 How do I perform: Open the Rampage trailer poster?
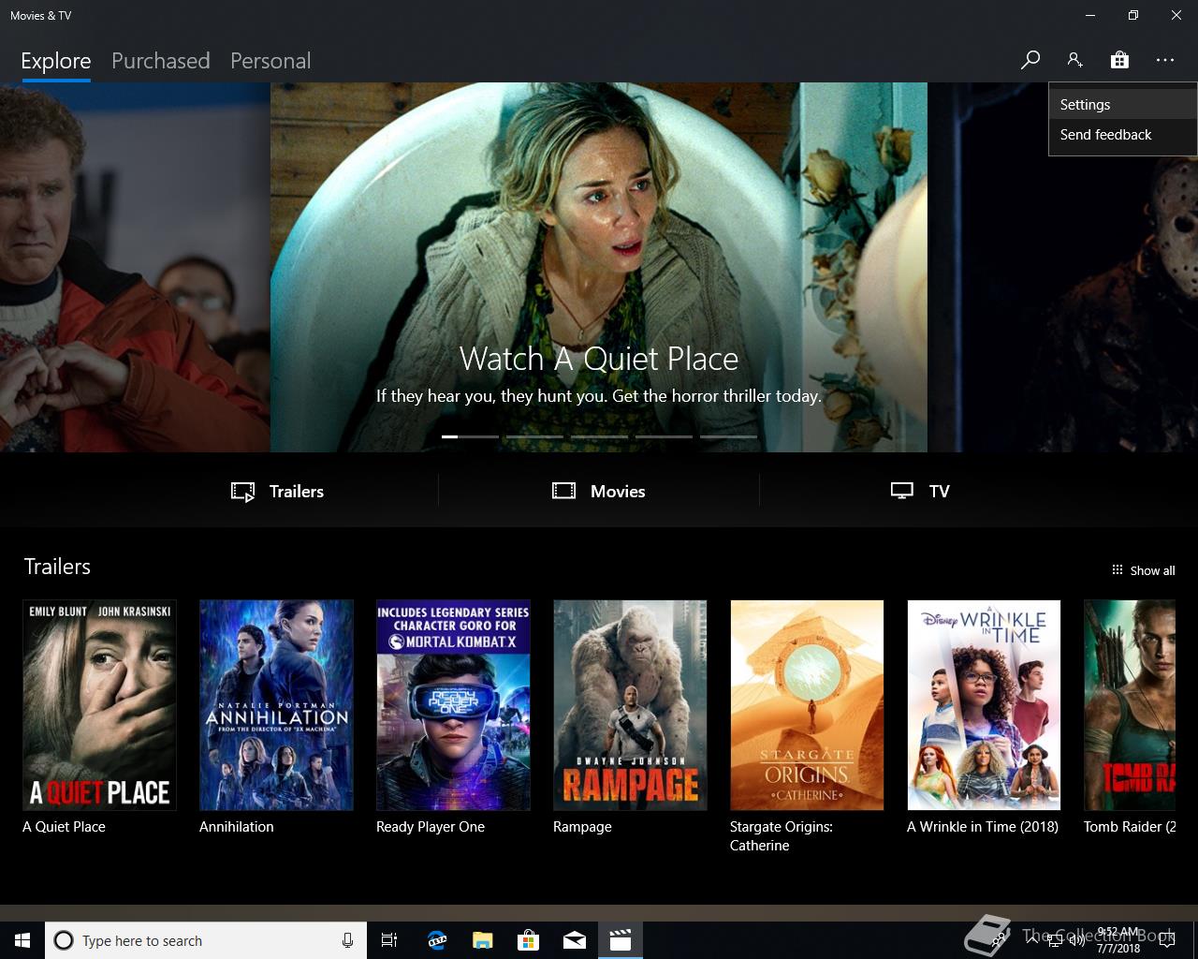[x=630, y=705]
